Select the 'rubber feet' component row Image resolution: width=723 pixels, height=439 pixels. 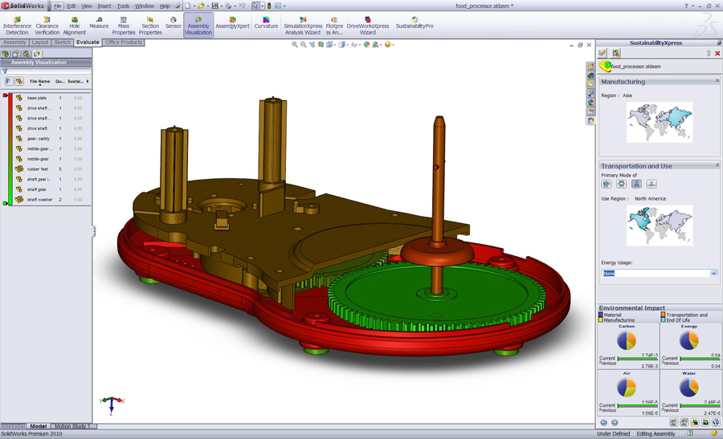click(x=39, y=169)
